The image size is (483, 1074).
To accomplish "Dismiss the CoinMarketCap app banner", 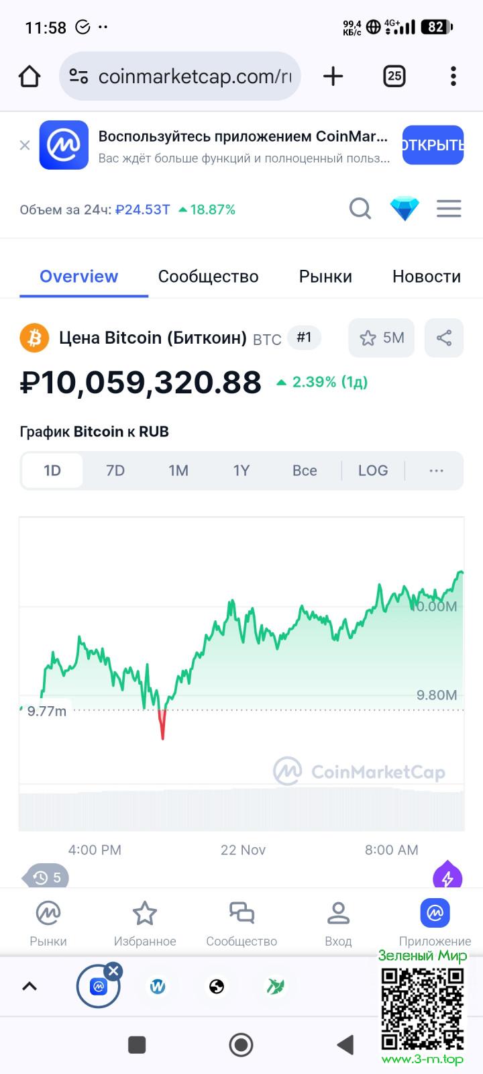I will pyautogui.click(x=25, y=145).
